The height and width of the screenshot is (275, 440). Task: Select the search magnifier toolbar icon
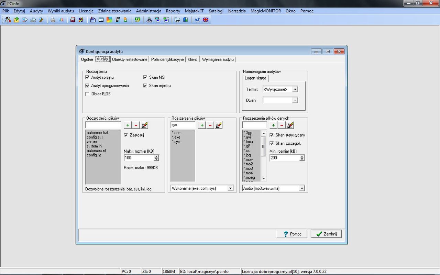click(x=24, y=20)
